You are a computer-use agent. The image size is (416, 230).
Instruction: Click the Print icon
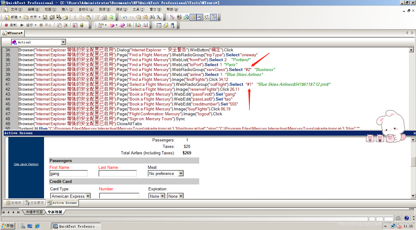65,17
